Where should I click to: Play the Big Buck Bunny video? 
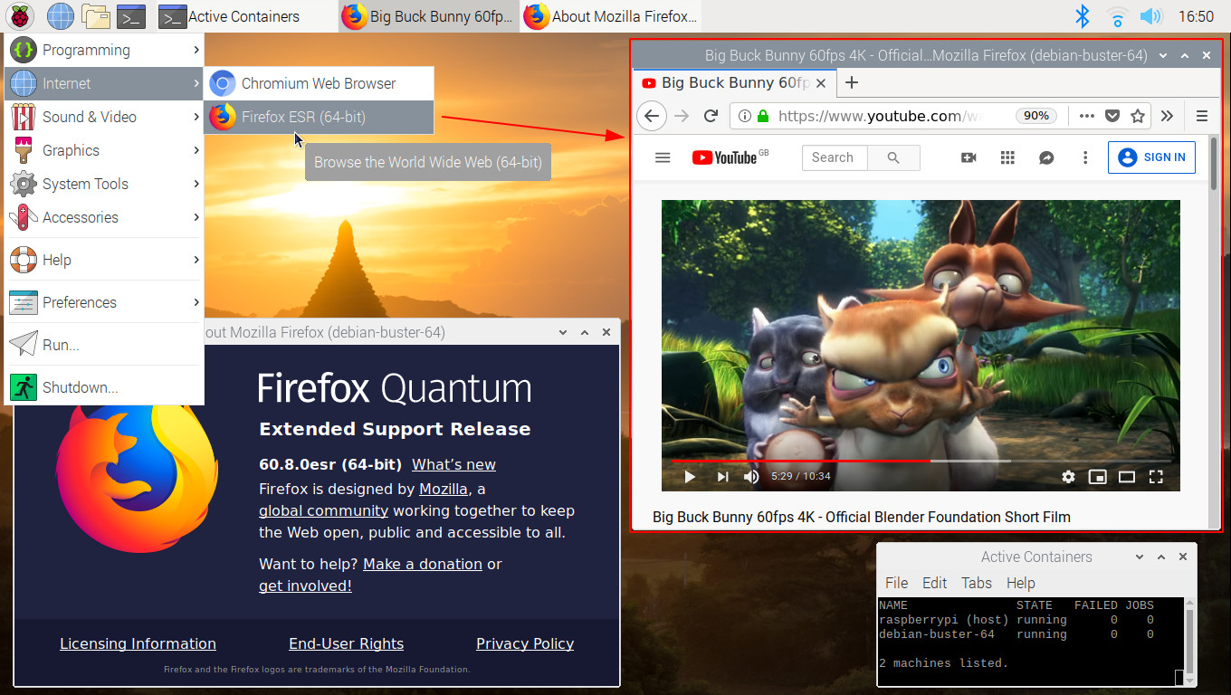click(x=690, y=477)
